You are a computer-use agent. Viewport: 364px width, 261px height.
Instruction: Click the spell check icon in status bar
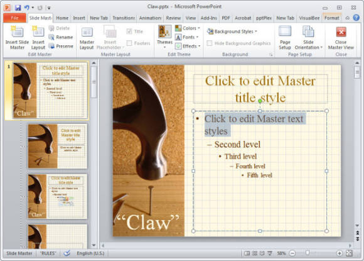click(67, 253)
